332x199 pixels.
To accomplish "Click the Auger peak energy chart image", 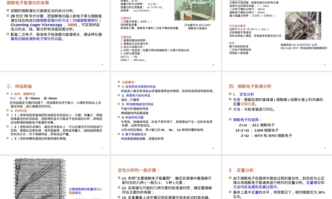I will click(40, 178).
